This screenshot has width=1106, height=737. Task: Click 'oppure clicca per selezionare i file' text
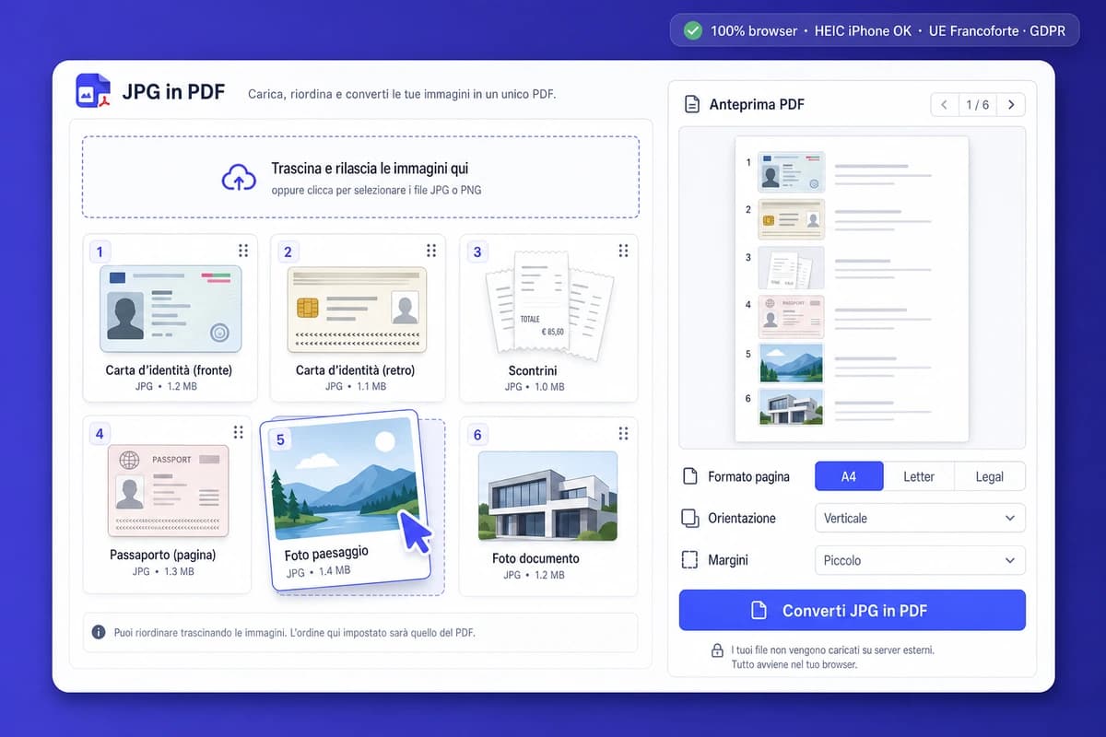(x=376, y=191)
